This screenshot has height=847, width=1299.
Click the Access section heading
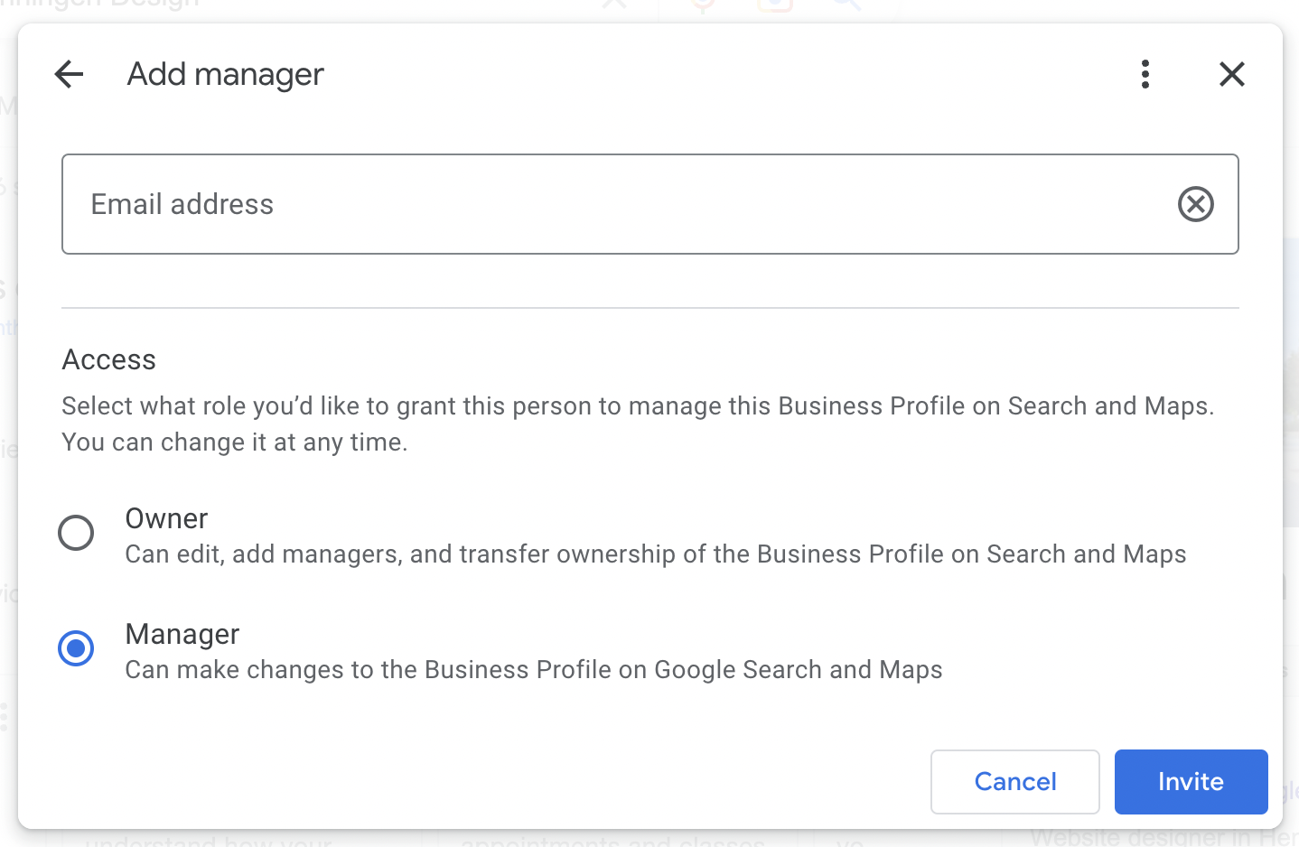pyautogui.click(x=108, y=360)
